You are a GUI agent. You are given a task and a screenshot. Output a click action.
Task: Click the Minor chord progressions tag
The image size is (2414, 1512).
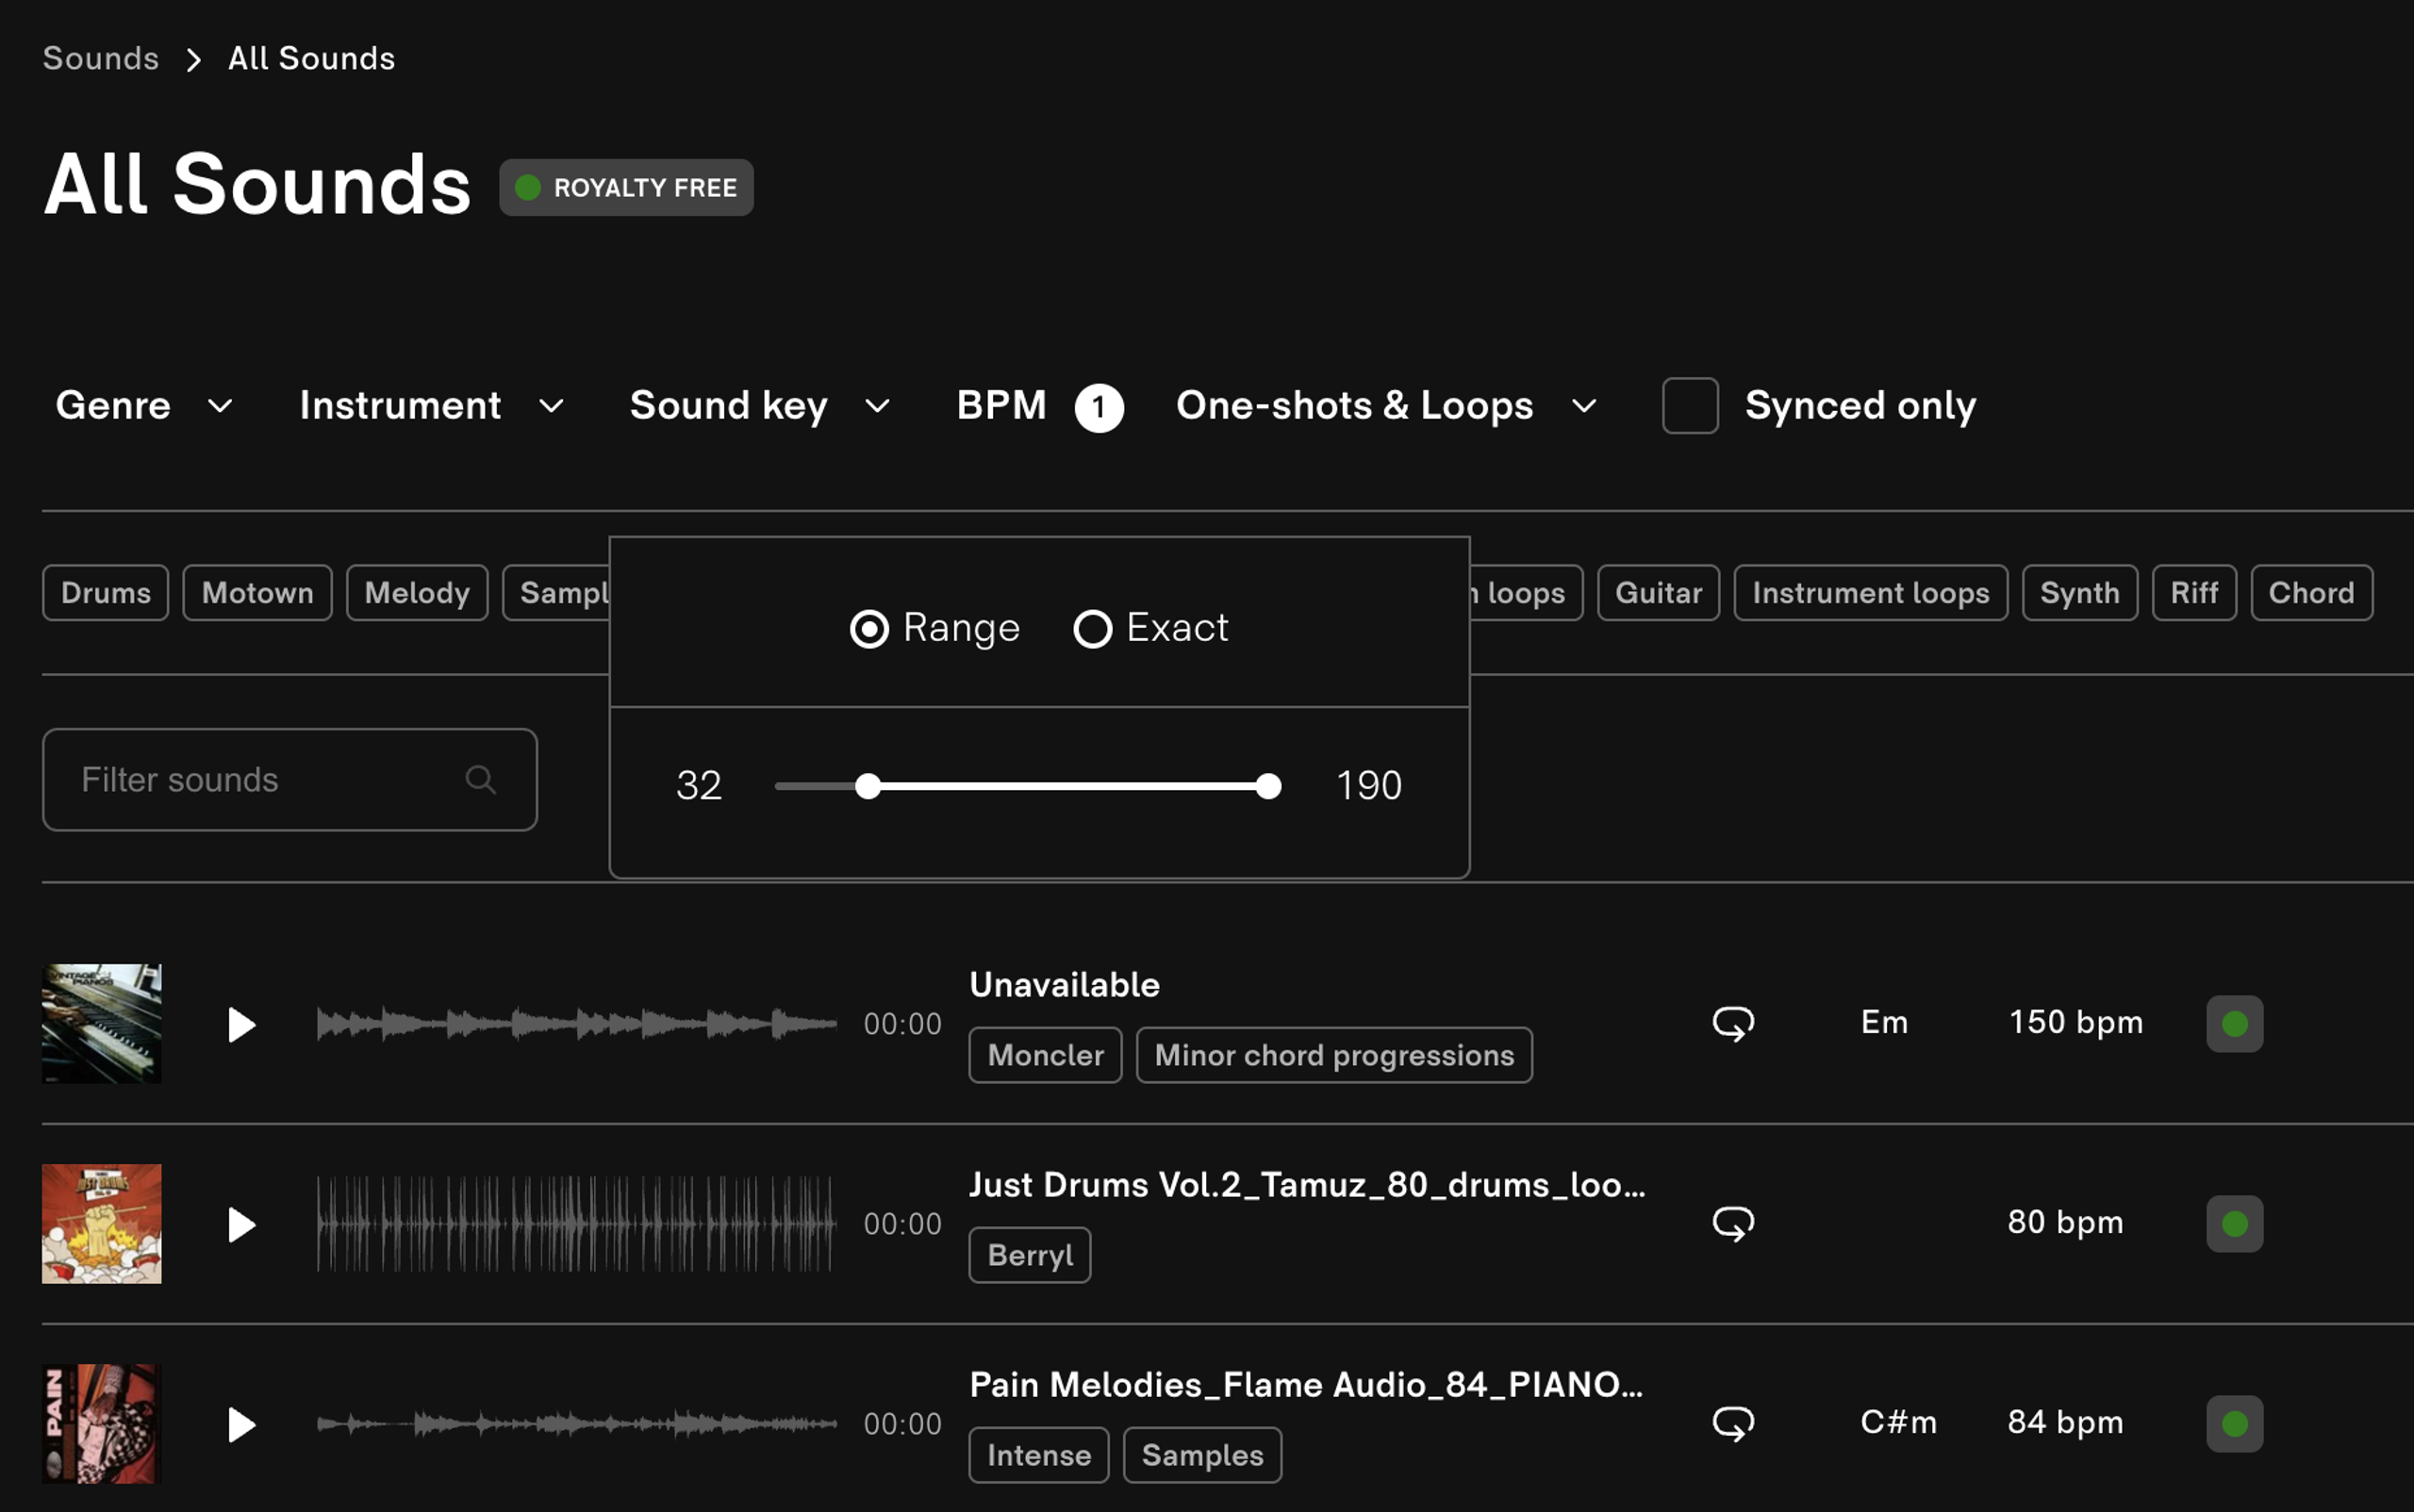[x=1333, y=1054]
